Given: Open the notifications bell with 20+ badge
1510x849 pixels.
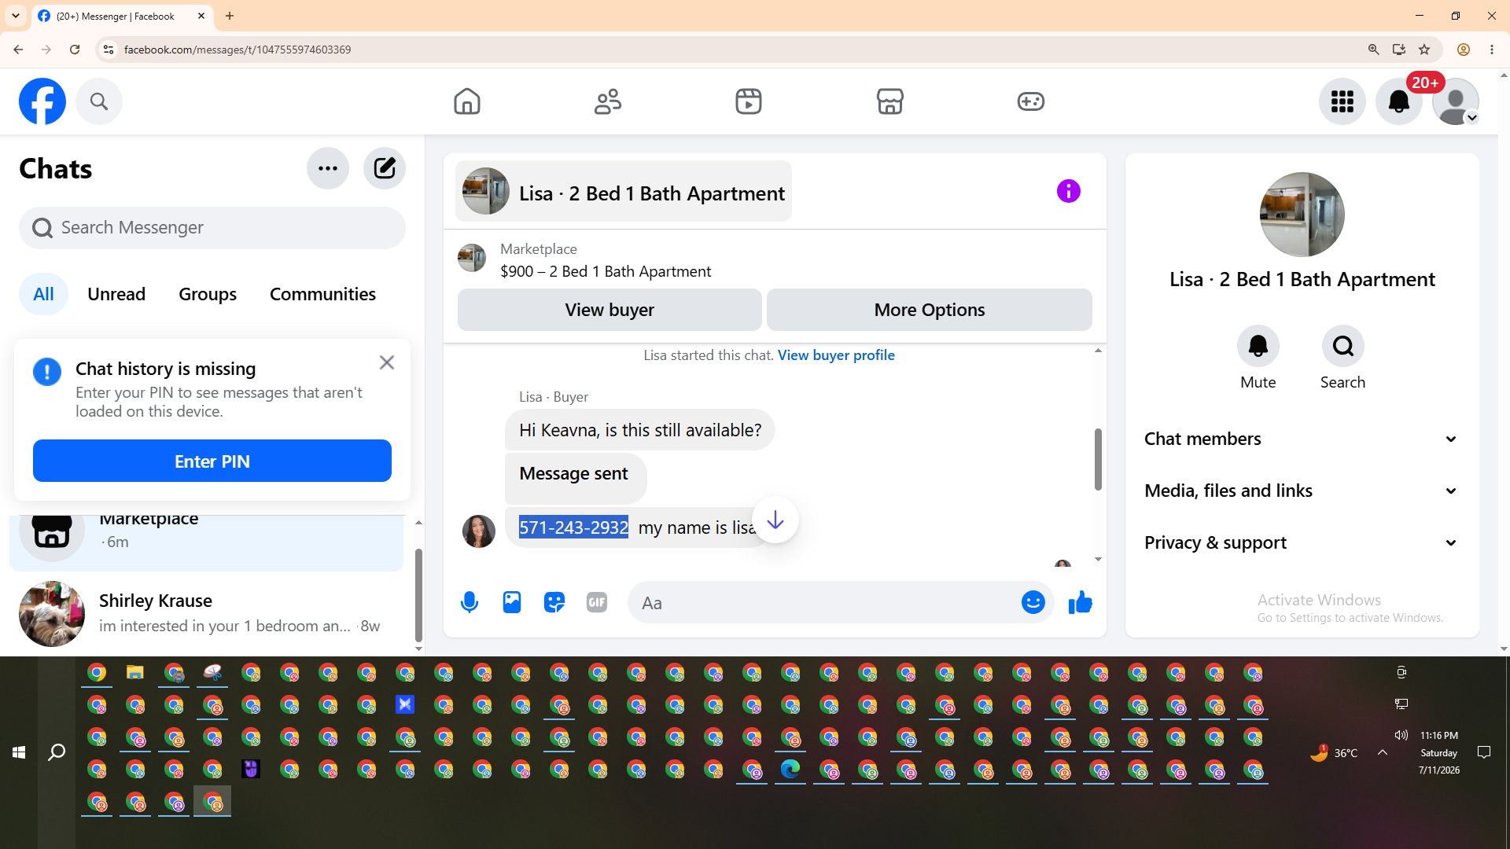Looking at the screenshot, I should pos(1399,101).
